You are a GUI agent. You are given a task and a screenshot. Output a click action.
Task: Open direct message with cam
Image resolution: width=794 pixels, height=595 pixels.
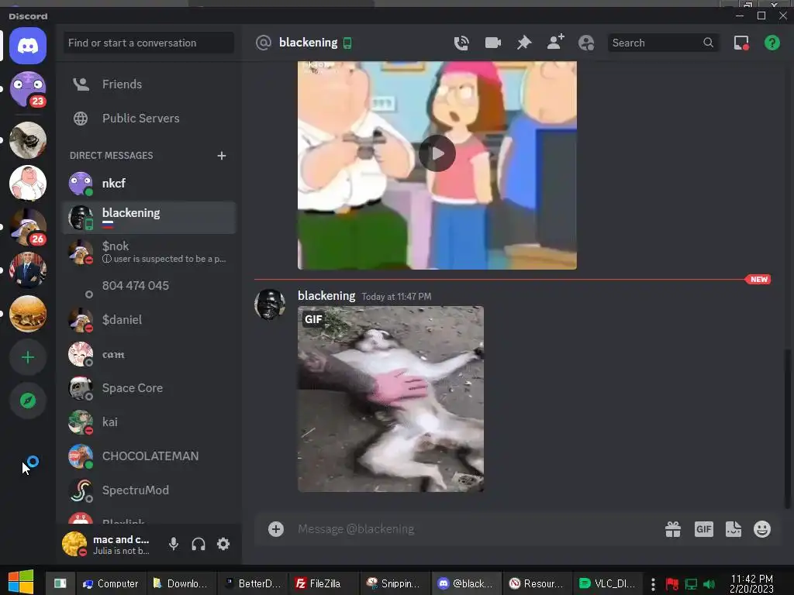(x=148, y=354)
